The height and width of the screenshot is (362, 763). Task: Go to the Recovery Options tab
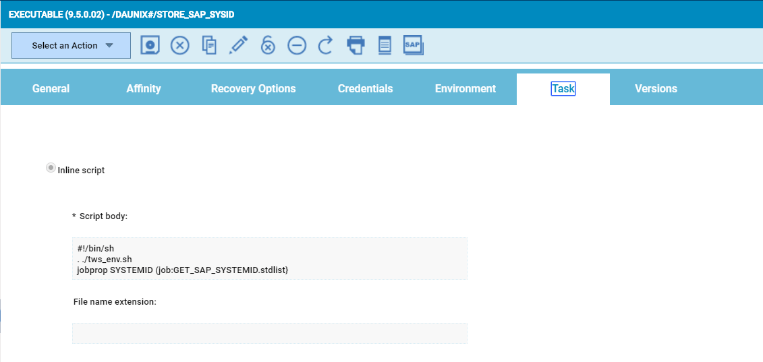(253, 89)
